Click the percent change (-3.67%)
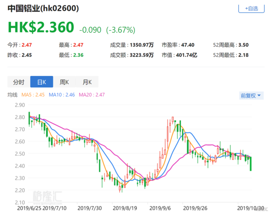The width and height of the screenshot is (270, 213). [x=120, y=30]
